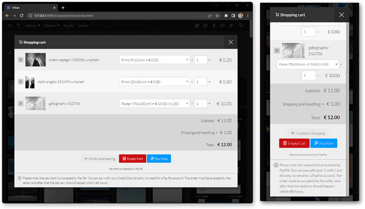The width and height of the screenshot is (365, 209).
Task: Close the mobile shopping cart panel
Action: click(341, 15)
